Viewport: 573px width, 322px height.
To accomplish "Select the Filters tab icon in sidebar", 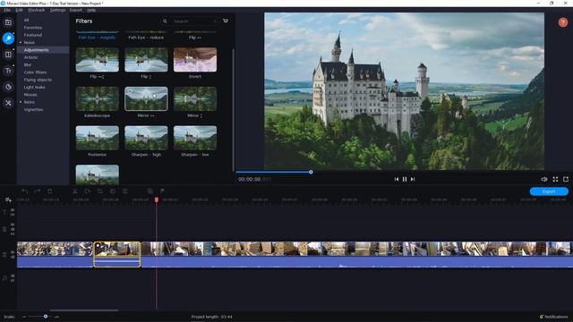I will [8, 38].
